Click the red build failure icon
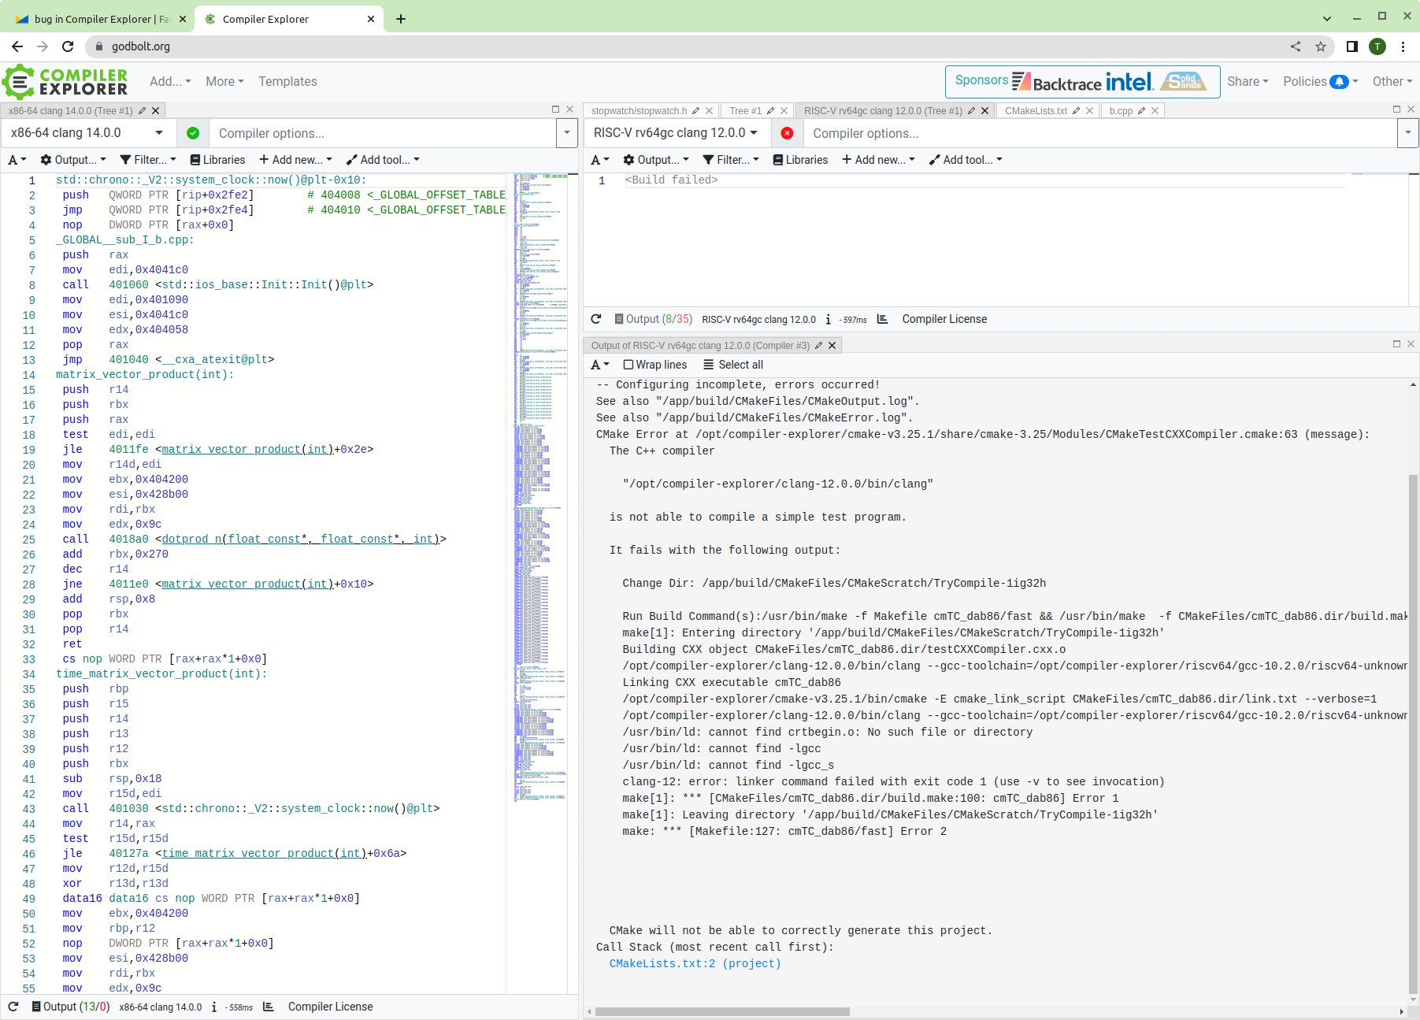This screenshot has width=1420, height=1020. tap(787, 133)
